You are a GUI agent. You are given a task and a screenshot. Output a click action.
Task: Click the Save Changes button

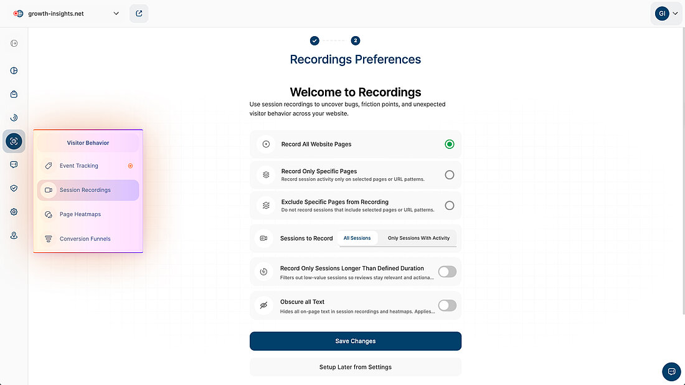355,341
